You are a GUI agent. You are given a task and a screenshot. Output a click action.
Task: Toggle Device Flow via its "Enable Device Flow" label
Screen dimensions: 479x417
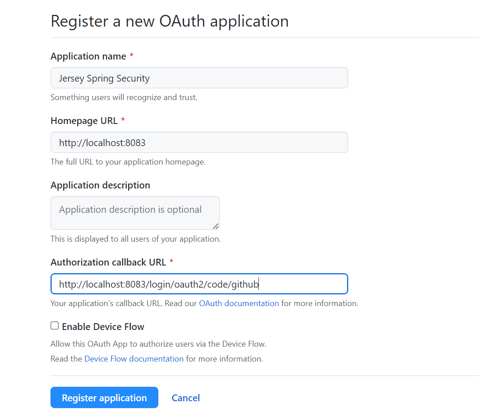coord(103,327)
